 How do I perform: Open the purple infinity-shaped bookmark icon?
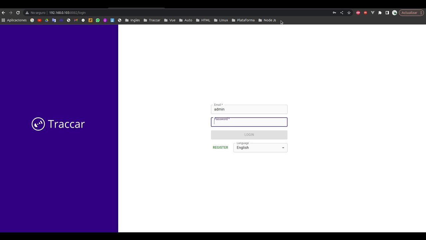tap(61, 20)
